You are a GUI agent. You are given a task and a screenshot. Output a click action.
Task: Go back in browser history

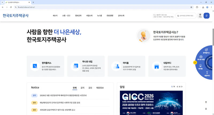(x=3, y=7)
